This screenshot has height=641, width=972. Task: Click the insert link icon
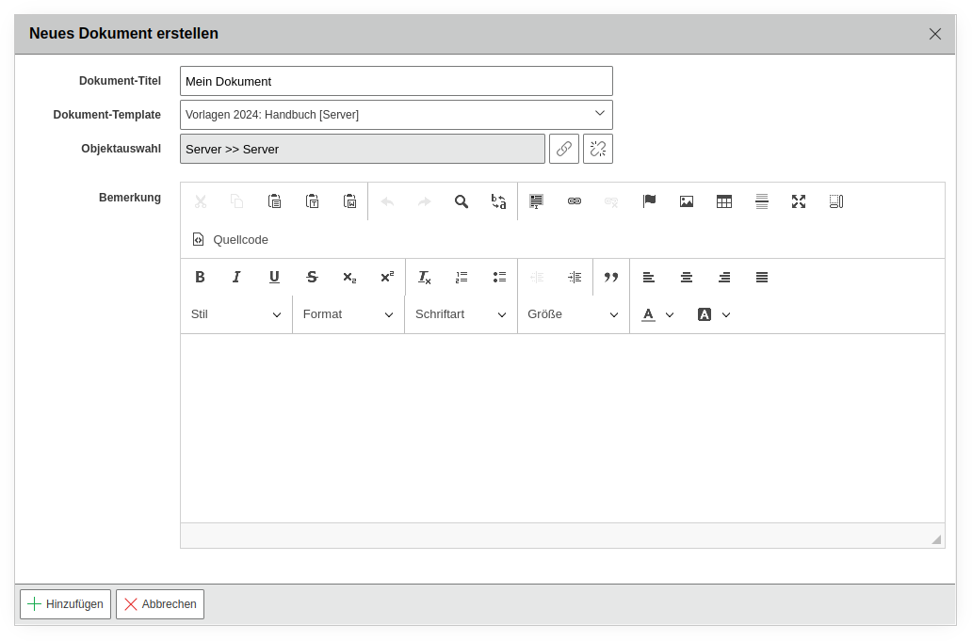[574, 201]
